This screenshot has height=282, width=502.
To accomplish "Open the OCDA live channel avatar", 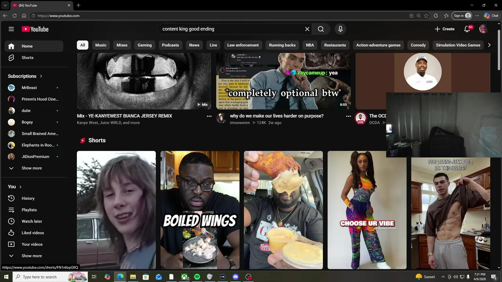I will (360, 118).
